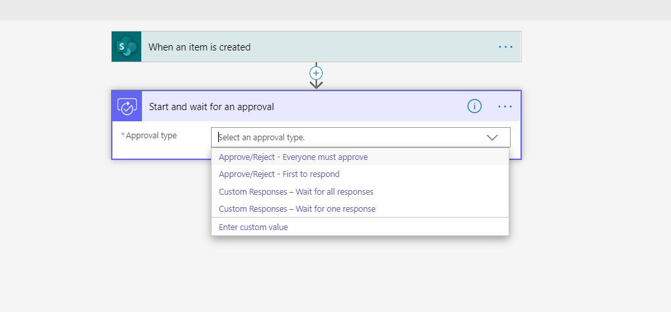Click the Approval type field label
This screenshot has width=671, height=312.
point(151,136)
